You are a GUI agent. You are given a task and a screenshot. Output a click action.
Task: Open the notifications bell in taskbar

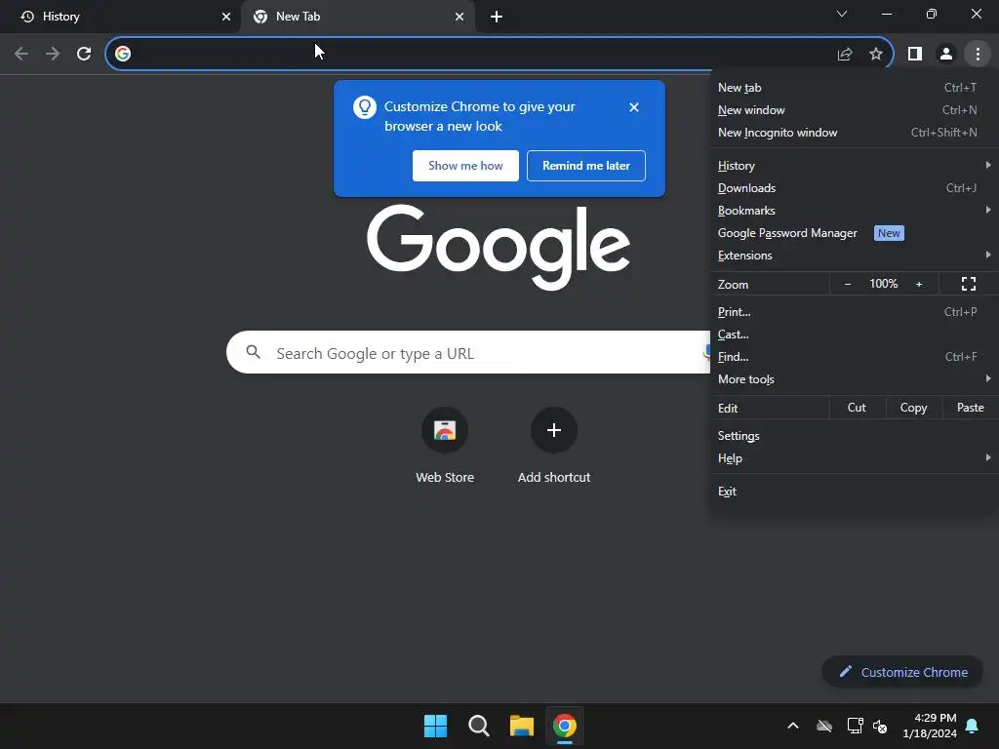(973, 726)
